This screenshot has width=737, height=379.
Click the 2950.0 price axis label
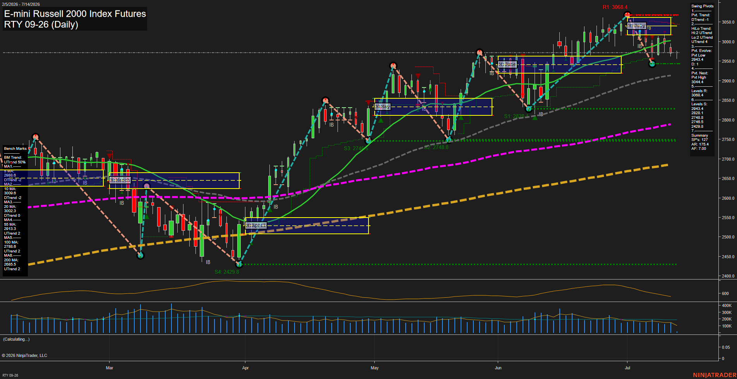(728, 61)
